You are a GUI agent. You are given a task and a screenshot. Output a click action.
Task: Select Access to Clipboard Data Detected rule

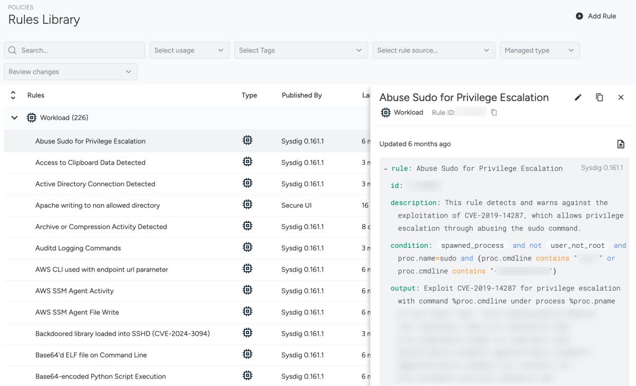[90, 163]
